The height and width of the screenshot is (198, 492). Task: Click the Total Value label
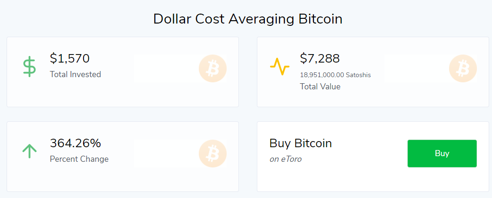320,87
